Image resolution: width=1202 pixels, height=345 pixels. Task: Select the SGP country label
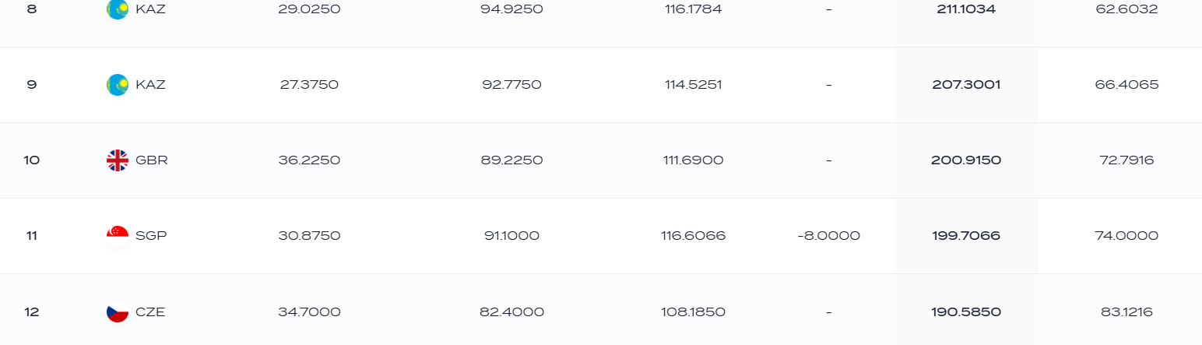coord(151,236)
